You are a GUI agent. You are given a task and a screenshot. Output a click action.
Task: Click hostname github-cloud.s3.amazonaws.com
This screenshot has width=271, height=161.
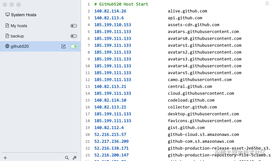(203, 135)
